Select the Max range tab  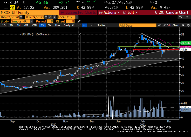click(58, 25)
